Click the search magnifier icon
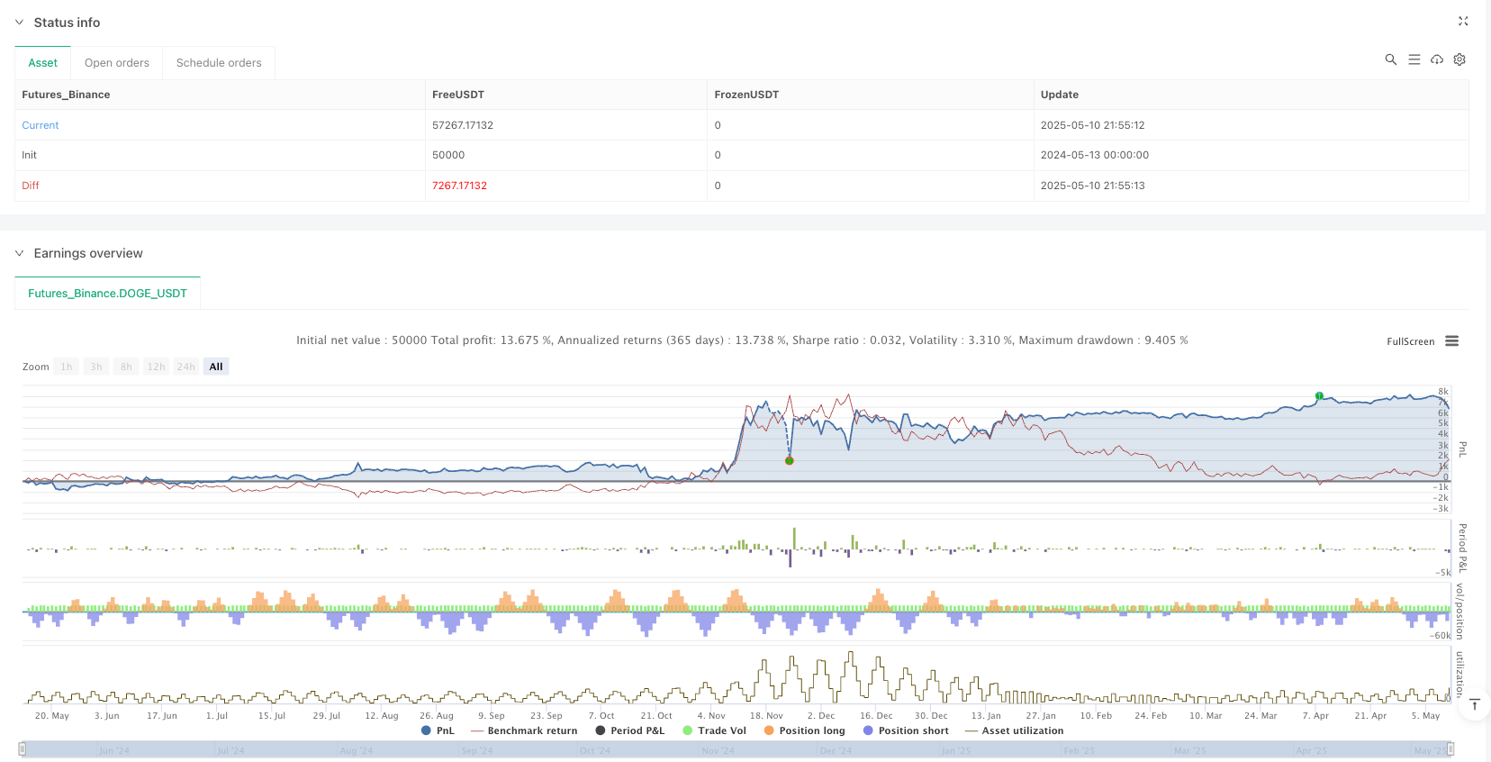 pos(1390,59)
